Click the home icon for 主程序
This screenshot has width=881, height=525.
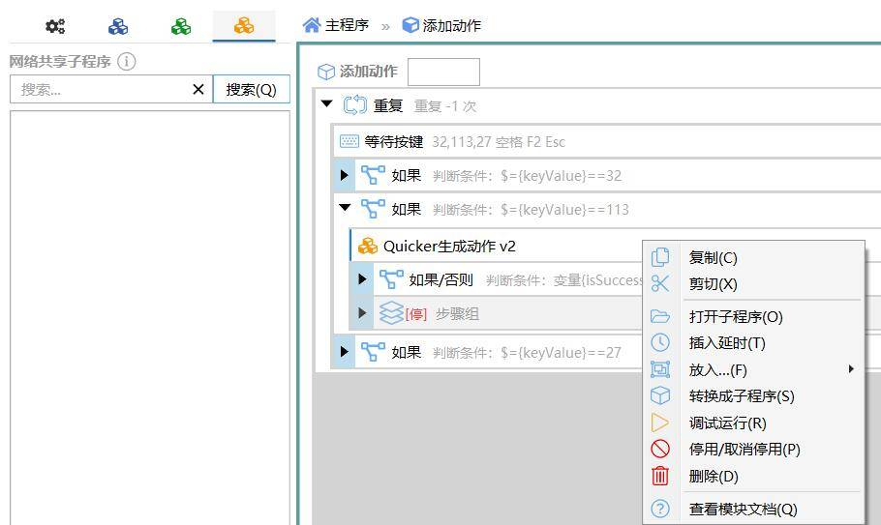(312, 25)
